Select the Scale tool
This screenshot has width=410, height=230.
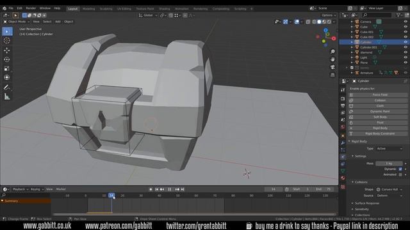pyautogui.click(x=7, y=68)
